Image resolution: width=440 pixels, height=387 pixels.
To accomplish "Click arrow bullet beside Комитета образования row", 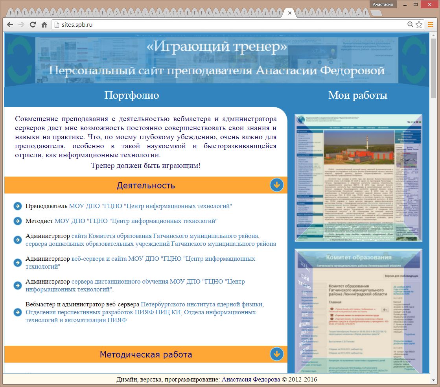I will [18, 240].
